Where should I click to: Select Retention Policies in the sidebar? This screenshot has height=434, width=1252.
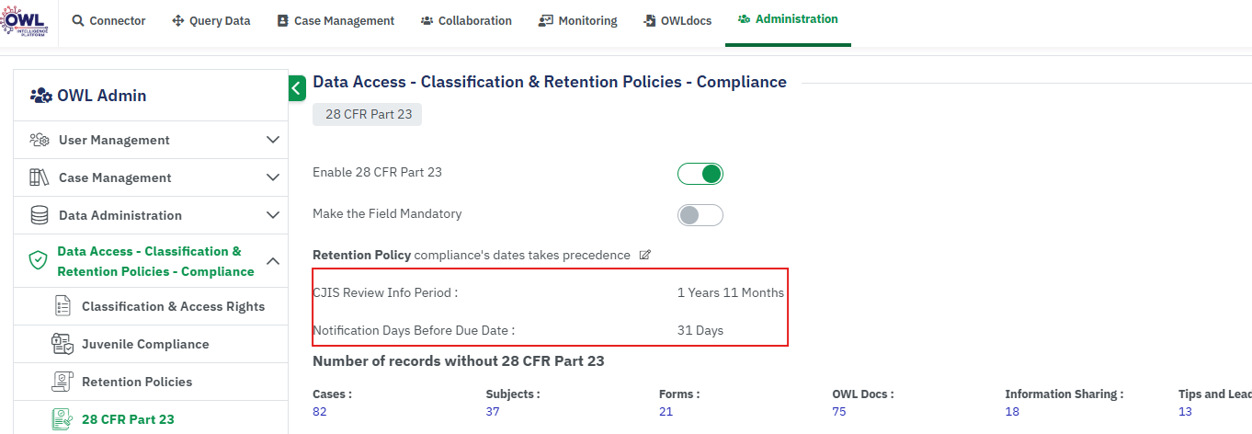click(x=137, y=382)
